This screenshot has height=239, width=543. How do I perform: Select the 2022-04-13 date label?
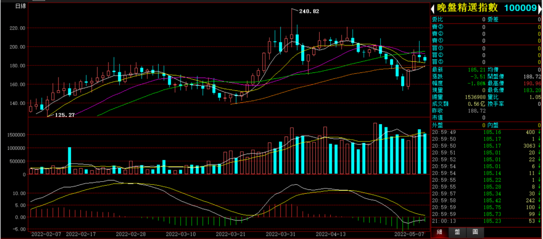point(330,234)
